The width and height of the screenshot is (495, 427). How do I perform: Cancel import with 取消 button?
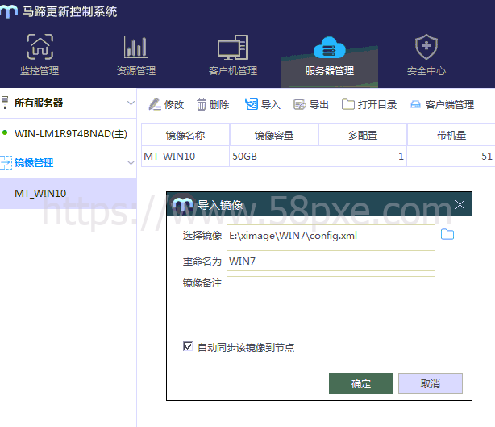431,383
